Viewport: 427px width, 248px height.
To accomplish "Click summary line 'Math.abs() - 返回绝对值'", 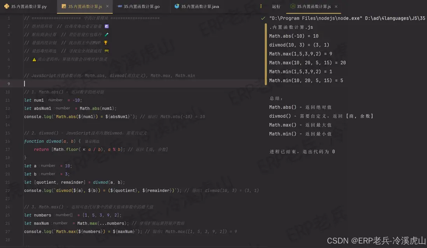I will click(300, 107).
